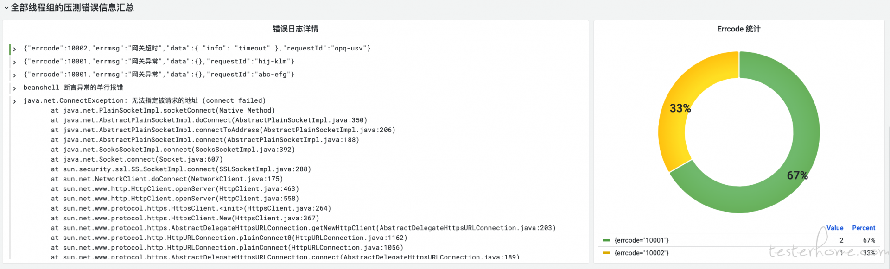Click the yellow color swatch for errcode 10002

click(606, 253)
